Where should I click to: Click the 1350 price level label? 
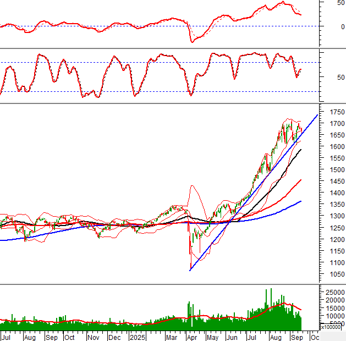point(337,205)
